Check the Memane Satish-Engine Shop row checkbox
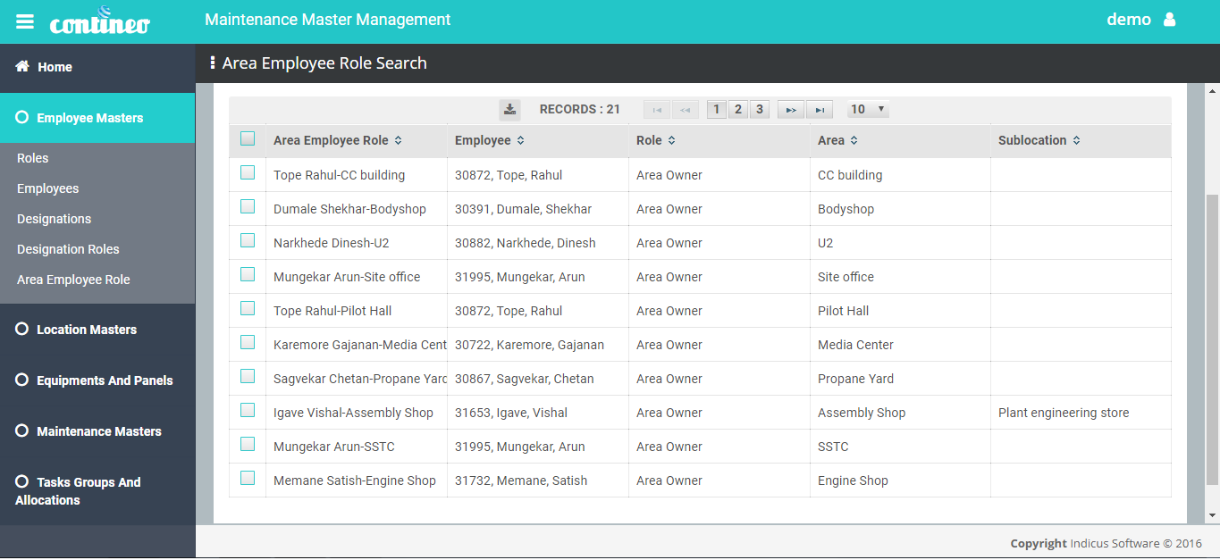This screenshot has width=1220, height=560. 248,478
